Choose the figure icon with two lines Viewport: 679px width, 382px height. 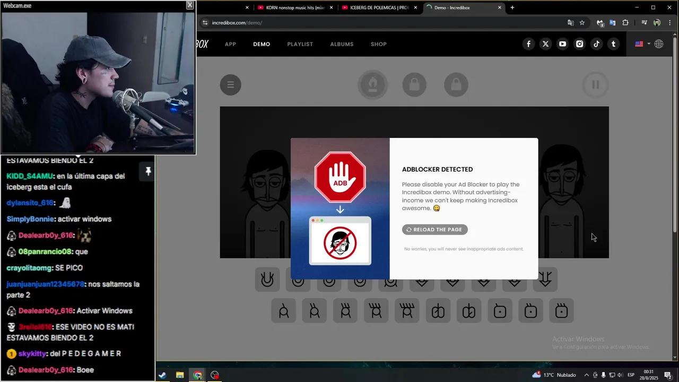tap(315, 311)
